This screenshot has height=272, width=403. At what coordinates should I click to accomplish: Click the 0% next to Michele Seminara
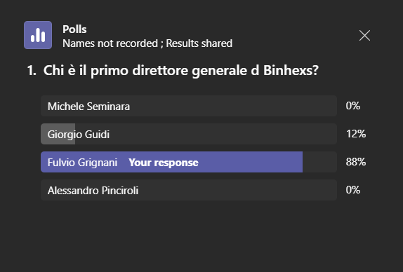(x=353, y=106)
